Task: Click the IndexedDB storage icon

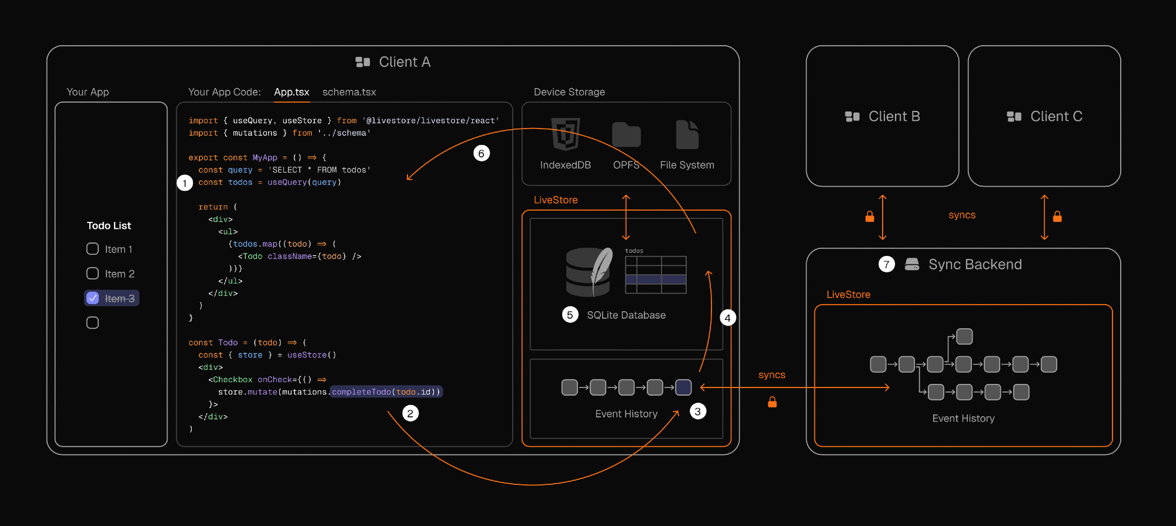Action: tap(566, 134)
